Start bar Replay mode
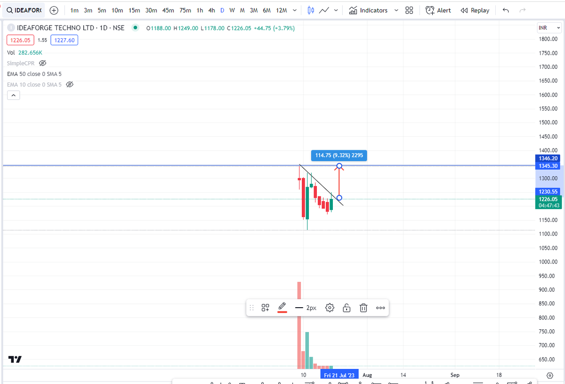This screenshot has width=565, height=384. pos(475,10)
